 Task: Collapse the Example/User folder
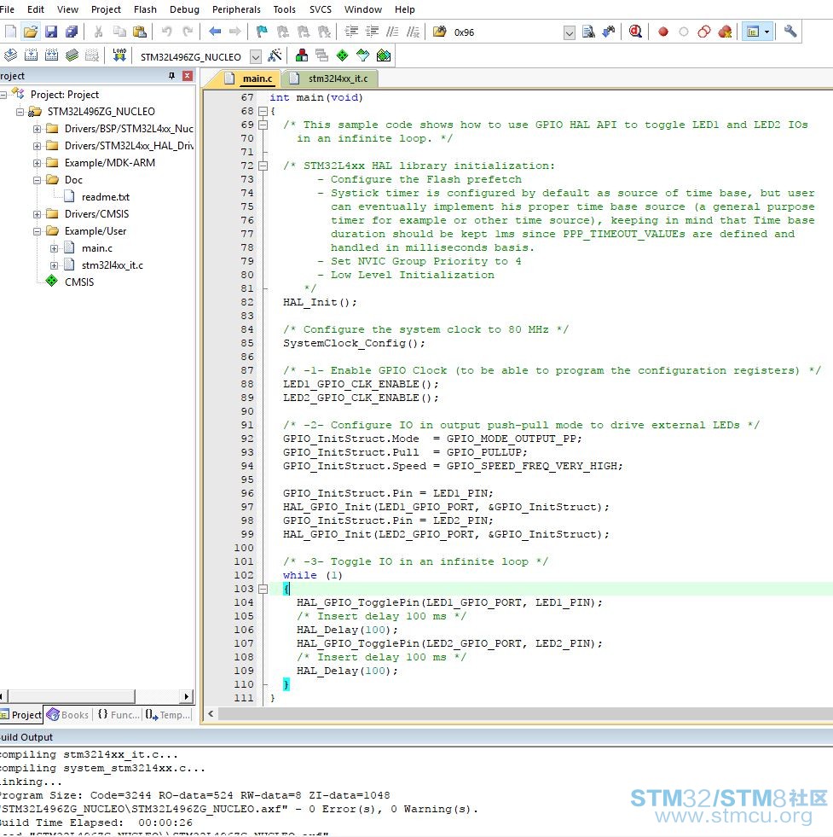click(37, 231)
